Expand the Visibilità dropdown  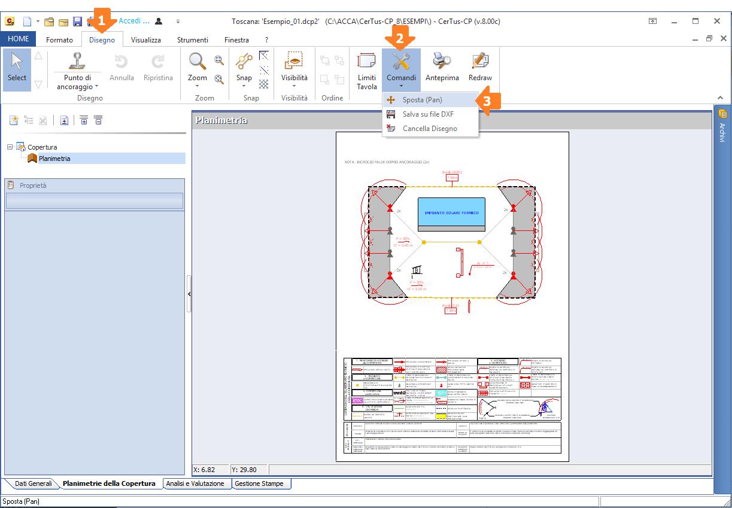coord(294,81)
